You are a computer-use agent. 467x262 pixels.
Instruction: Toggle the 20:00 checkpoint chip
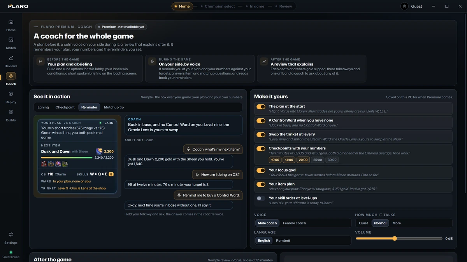(303, 160)
